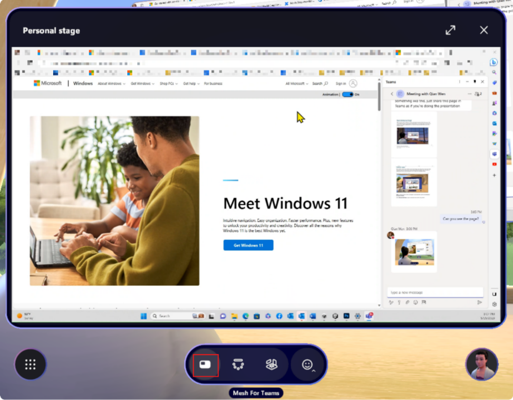This screenshot has height=400, width=513.
Task: Expand the All Microsoft menu
Action: 296,83
